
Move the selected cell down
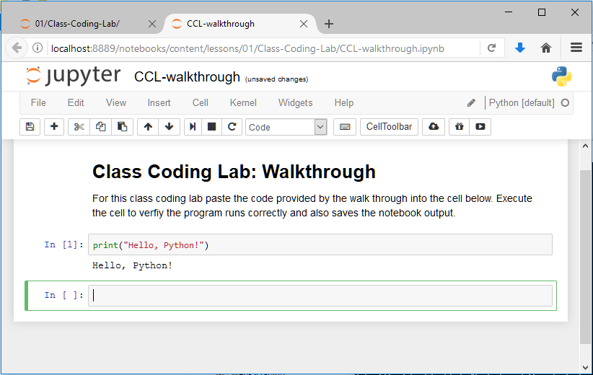[169, 127]
